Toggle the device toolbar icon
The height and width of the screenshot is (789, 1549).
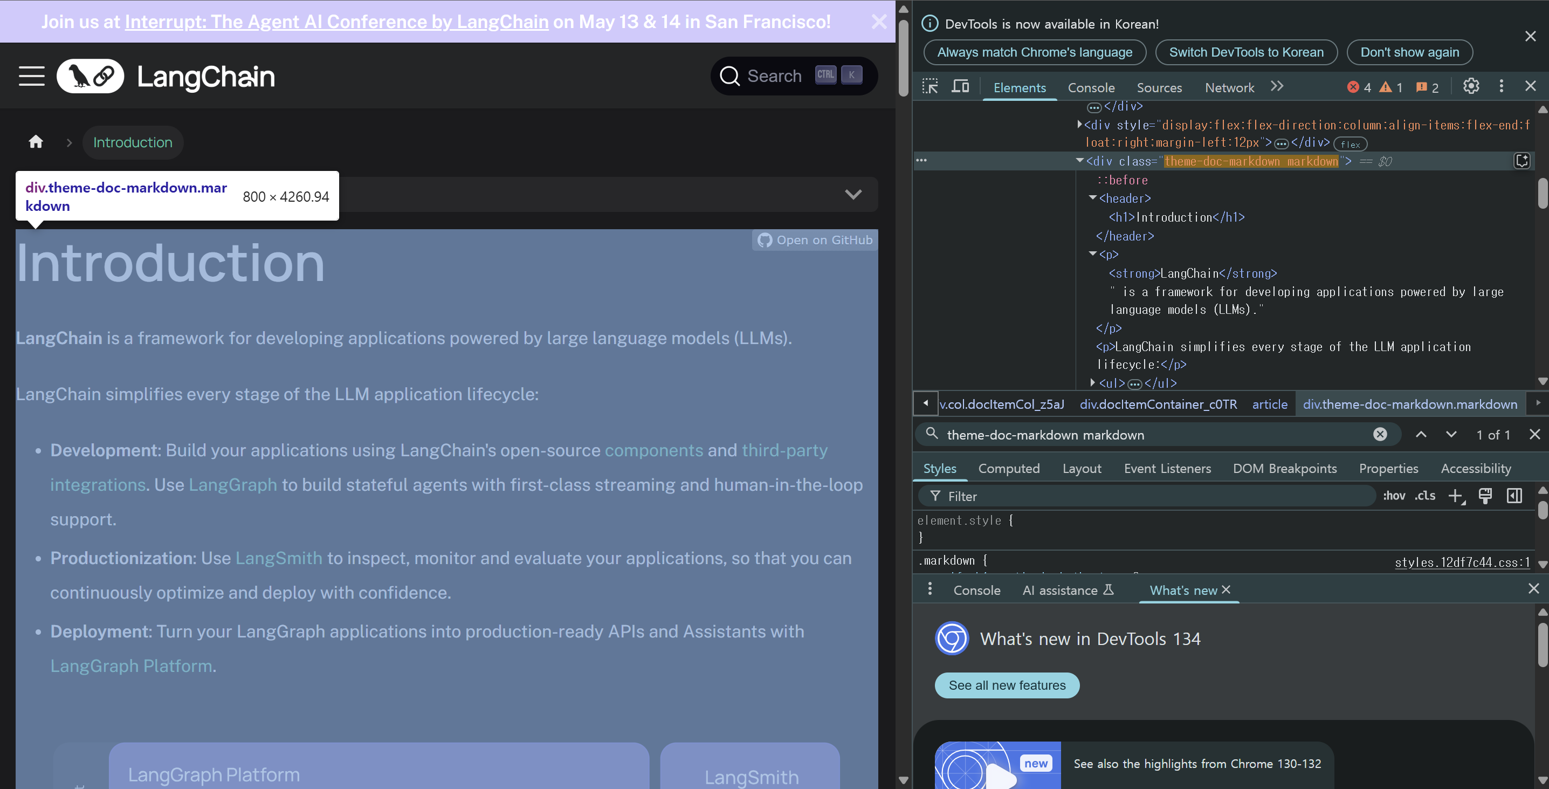960,87
